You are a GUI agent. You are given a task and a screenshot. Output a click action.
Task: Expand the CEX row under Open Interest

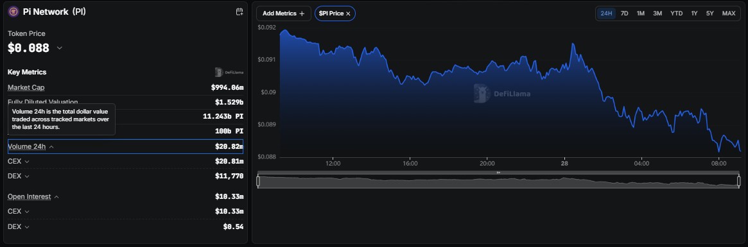coord(27,211)
